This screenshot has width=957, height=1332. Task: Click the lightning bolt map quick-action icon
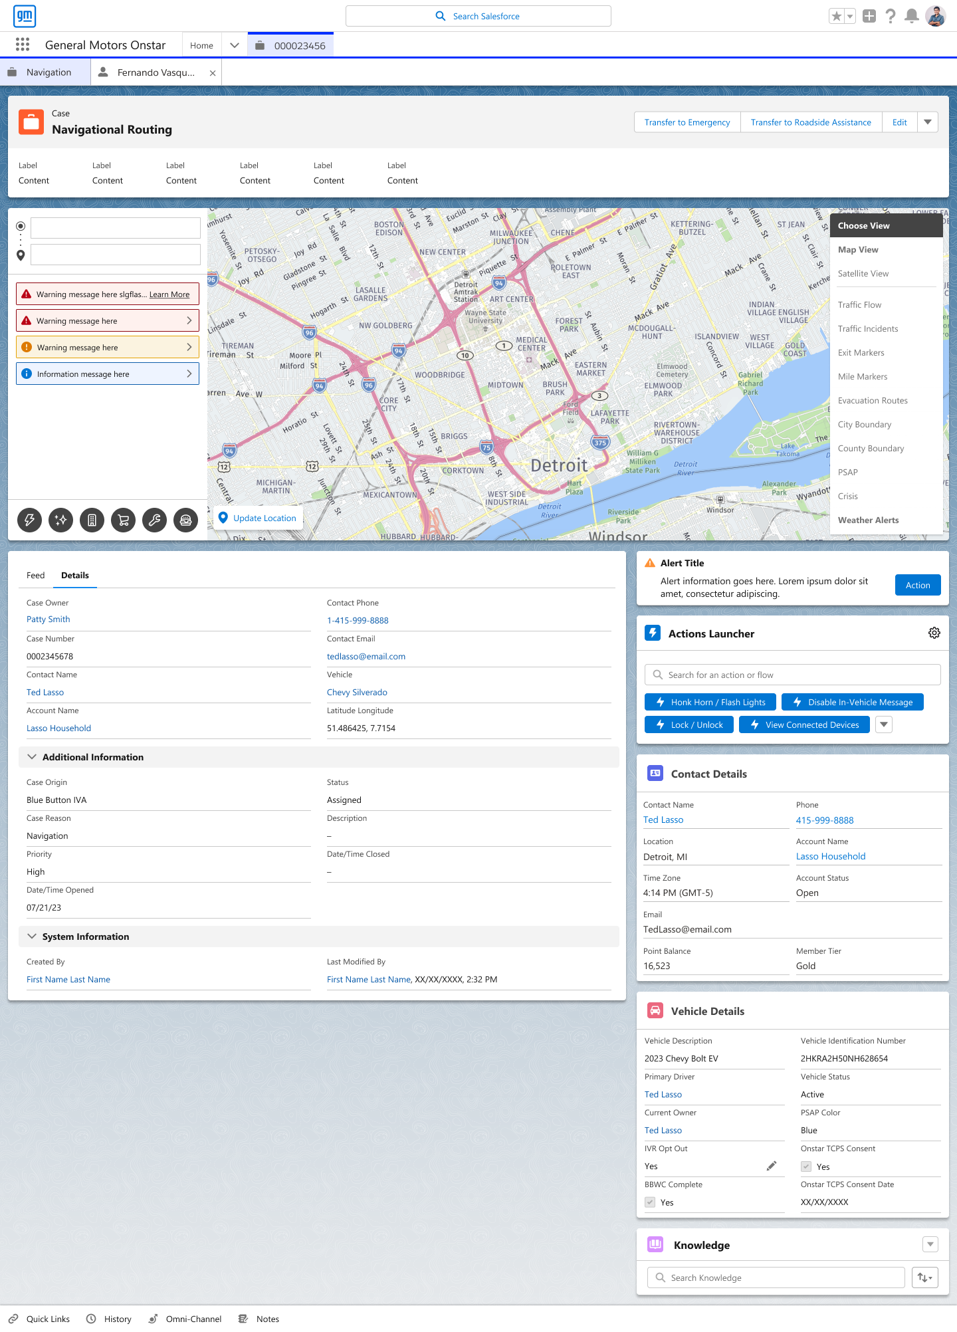pyautogui.click(x=29, y=520)
